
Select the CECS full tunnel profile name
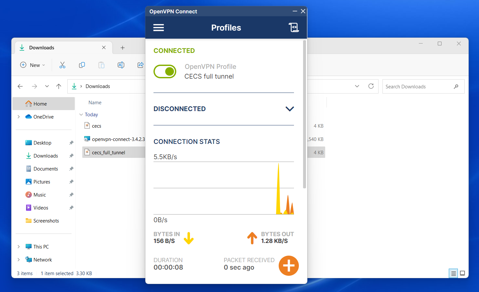coord(209,76)
